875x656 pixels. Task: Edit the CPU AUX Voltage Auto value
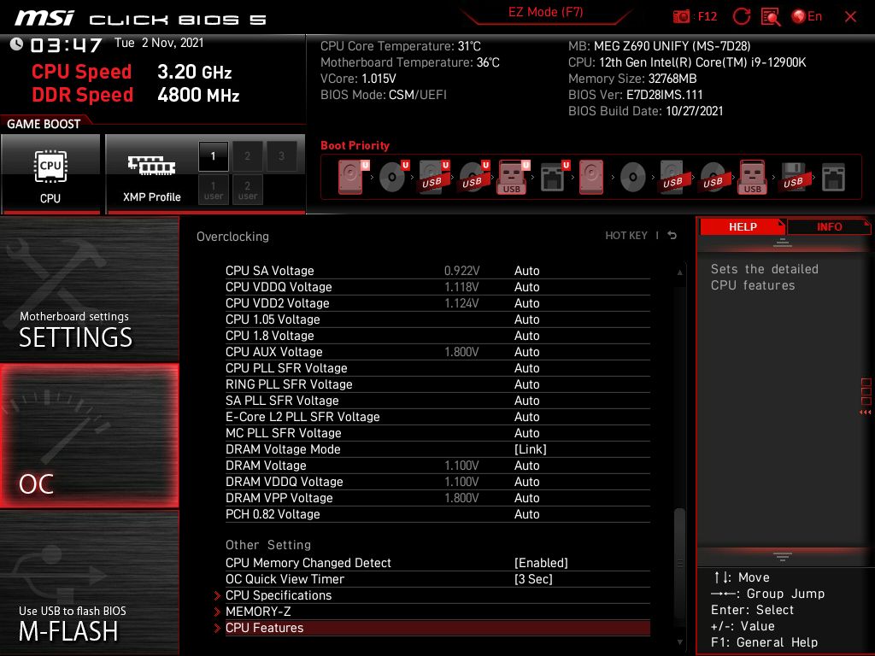pyautogui.click(x=526, y=351)
